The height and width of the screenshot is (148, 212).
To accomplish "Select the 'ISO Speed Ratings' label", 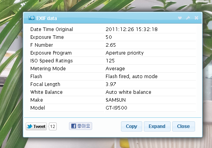I will [x=52, y=61].
